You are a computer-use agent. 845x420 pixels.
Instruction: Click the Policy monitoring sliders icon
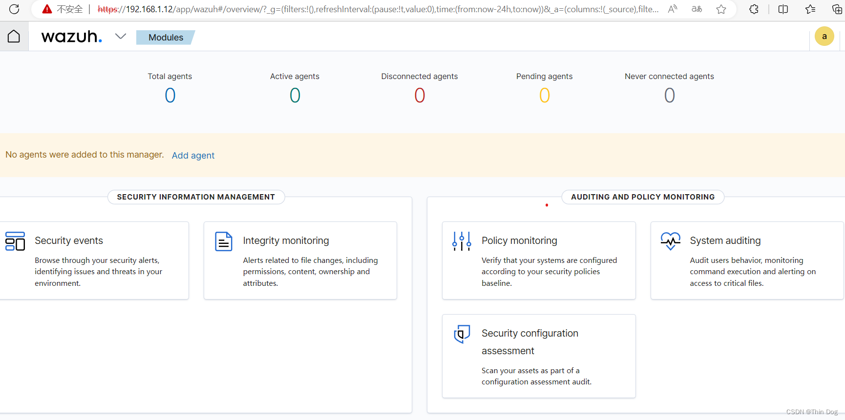click(462, 241)
